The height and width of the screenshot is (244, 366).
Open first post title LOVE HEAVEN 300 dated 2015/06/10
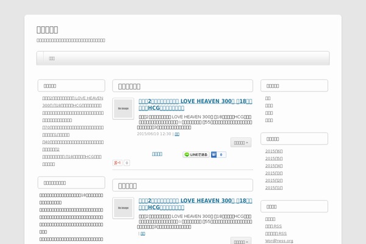(195, 104)
